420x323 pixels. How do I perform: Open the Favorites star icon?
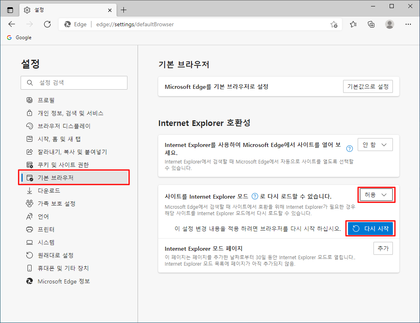(353, 24)
